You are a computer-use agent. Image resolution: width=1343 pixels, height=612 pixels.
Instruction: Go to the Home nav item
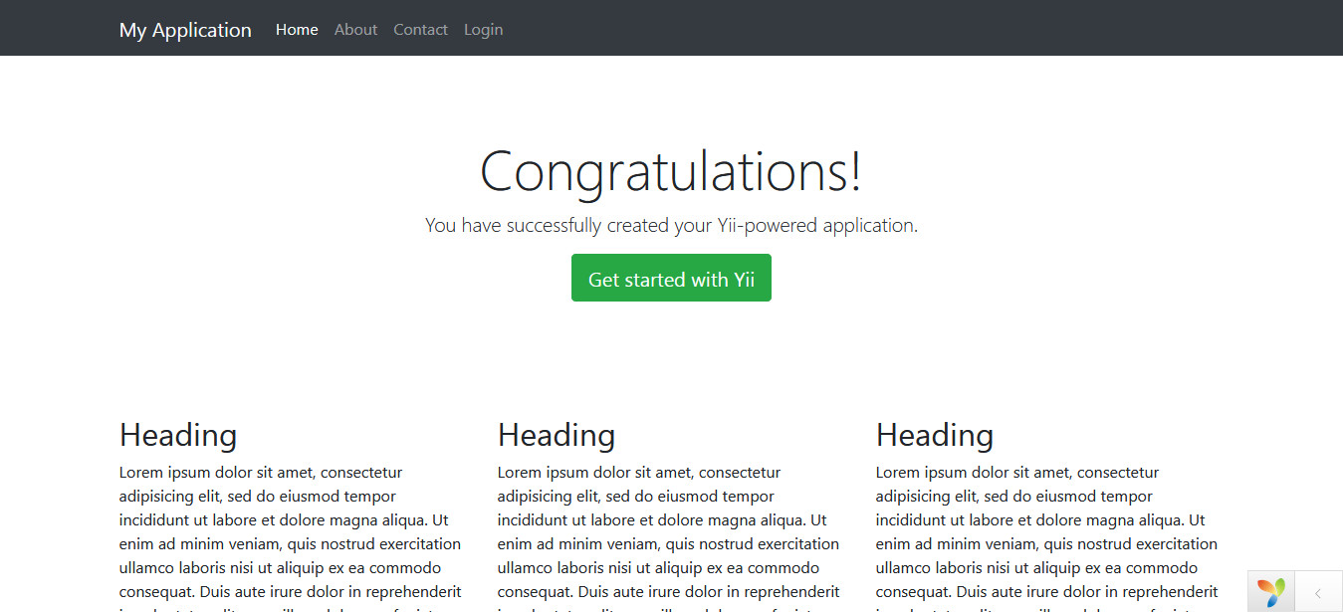(x=297, y=30)
